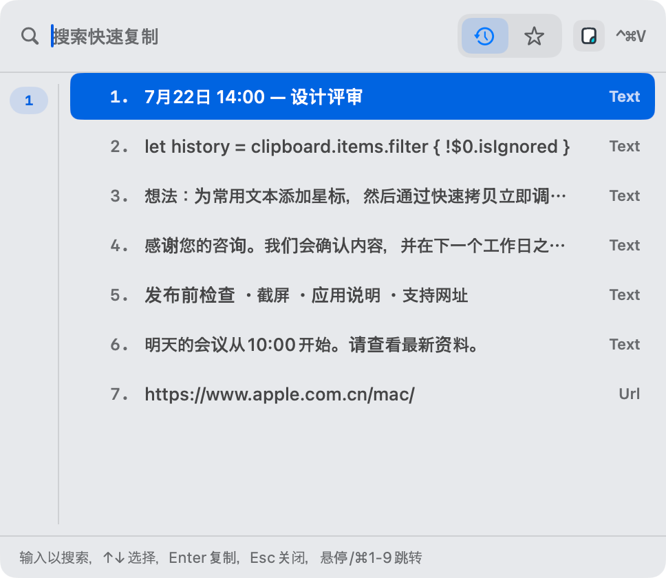Open the sticky note snippet icon
Viewport: 666px width, 578px height.
pos(589,36)
